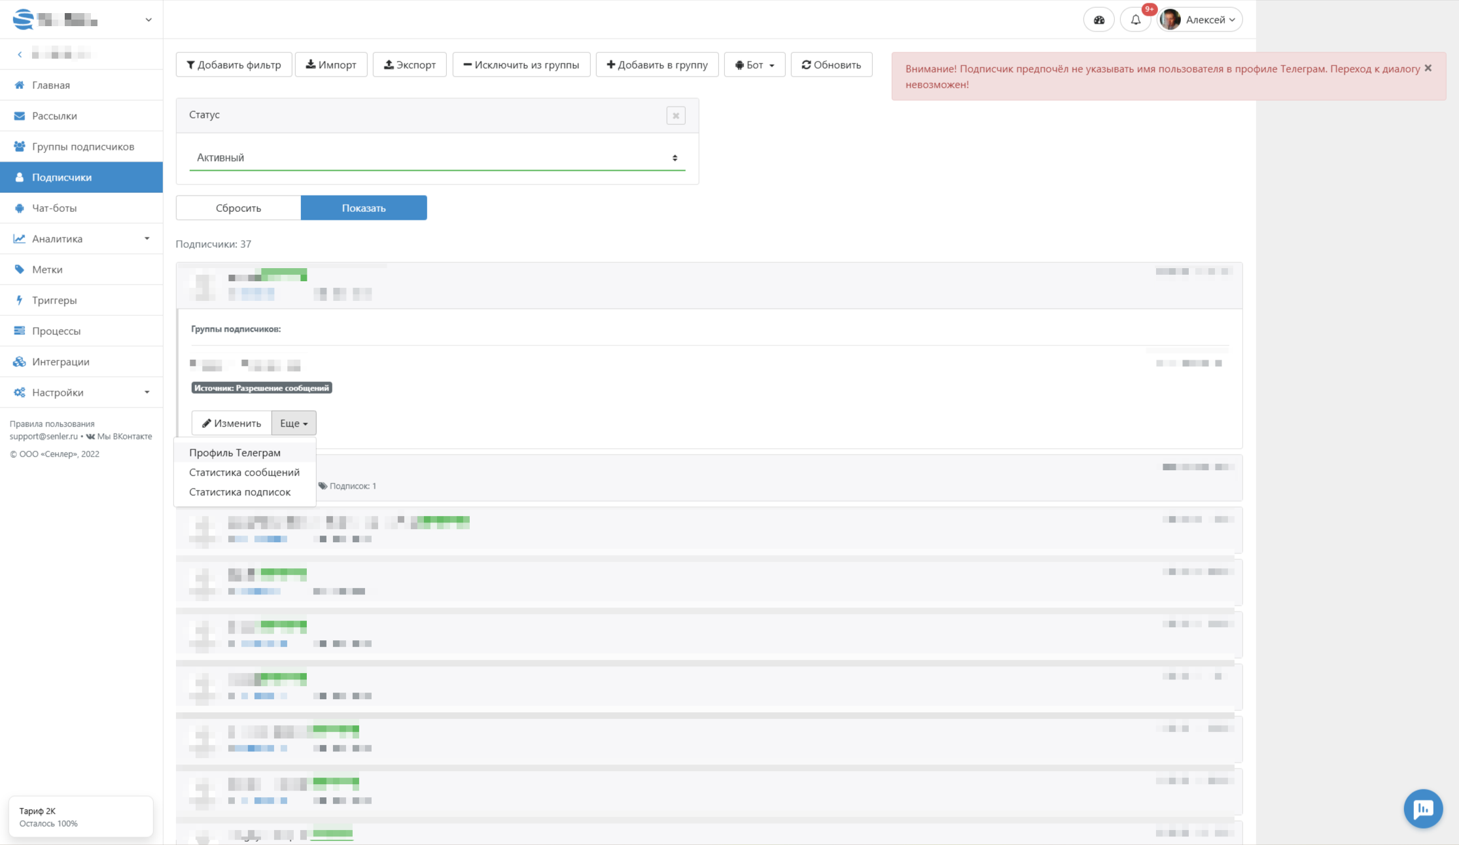Expand the Аналитика submenu

tap(147, 239)
